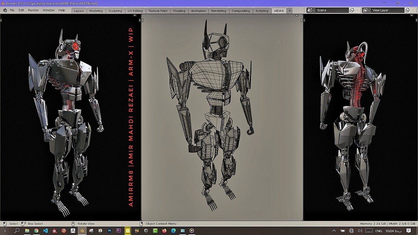Unlink the current View Layer

[413, 10]
